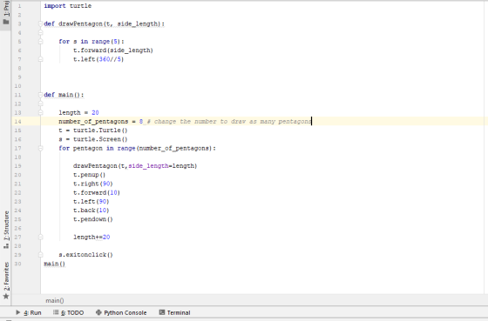
Task: Click 't.back(10)' on line 24
Action: (x=91, y=211)
